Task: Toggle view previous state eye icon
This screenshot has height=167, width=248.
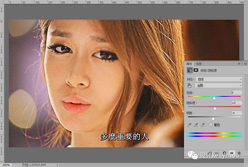Action: click(x=217, y=153)
